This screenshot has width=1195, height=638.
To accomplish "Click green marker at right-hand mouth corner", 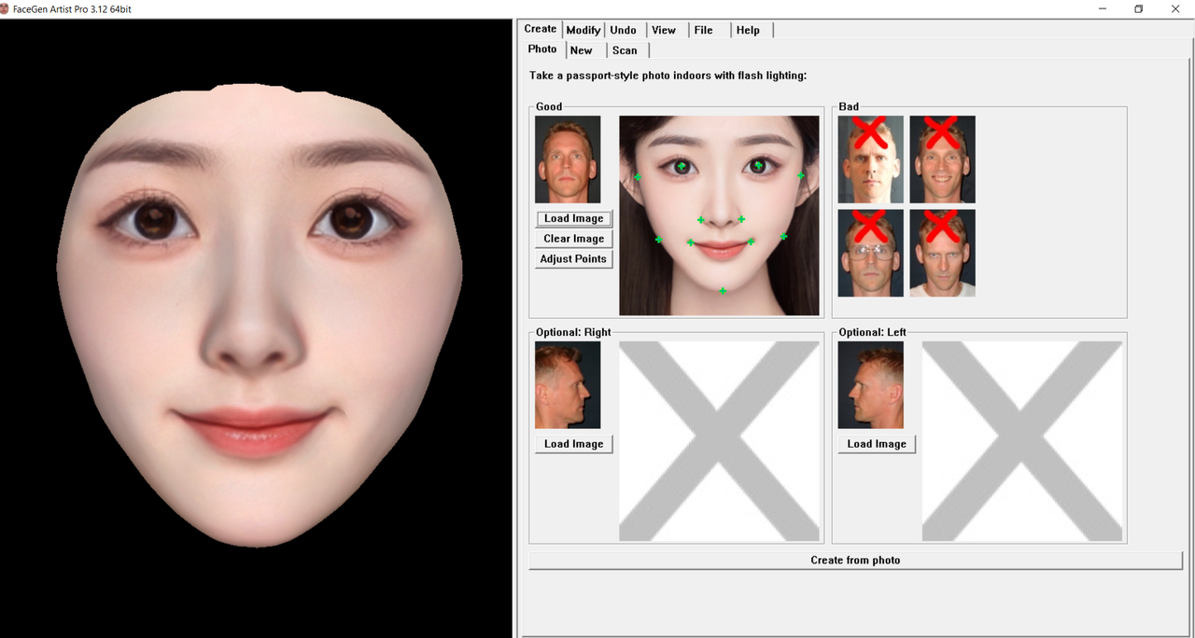I will (x=751, y=242).
